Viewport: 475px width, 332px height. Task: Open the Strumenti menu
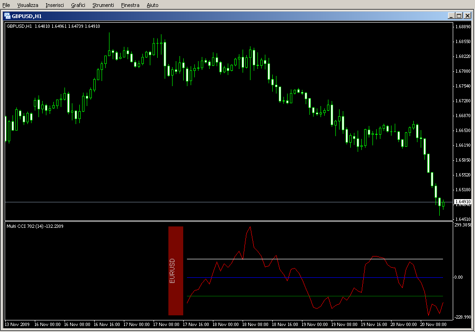pyautogui.click(x=103, y=5)
